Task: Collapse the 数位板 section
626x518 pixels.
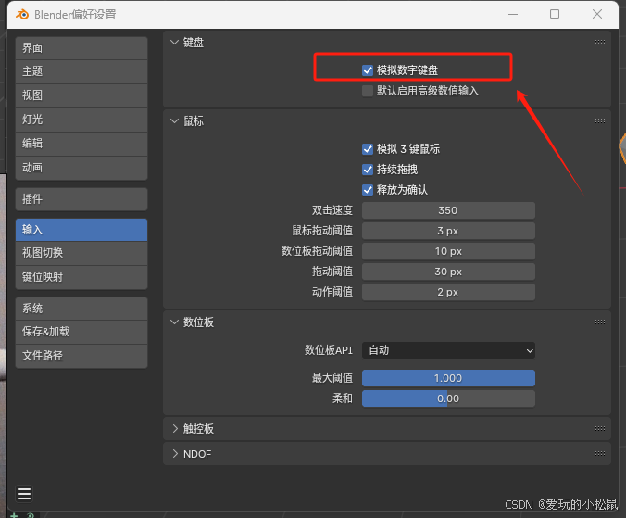Action: click(x=174, y=322)
